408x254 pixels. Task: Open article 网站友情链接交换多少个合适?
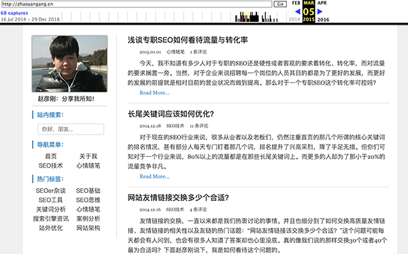[178, 198]
